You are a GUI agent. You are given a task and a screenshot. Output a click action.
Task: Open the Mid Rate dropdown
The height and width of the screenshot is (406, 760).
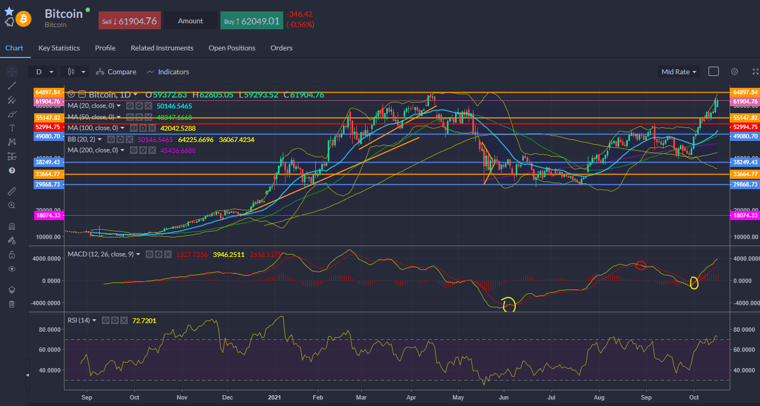(x=678, y=71)
